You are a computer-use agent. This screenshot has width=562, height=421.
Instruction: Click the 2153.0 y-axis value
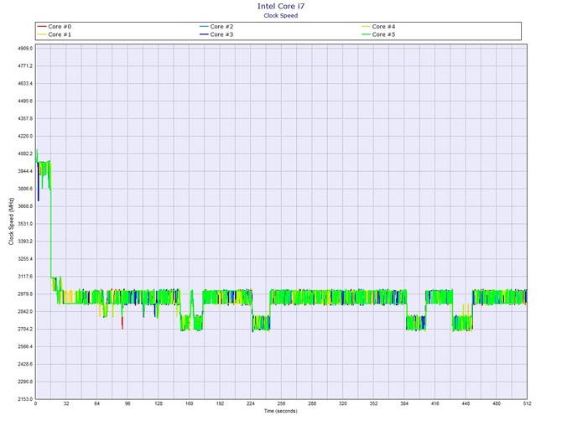click(25, 399)
